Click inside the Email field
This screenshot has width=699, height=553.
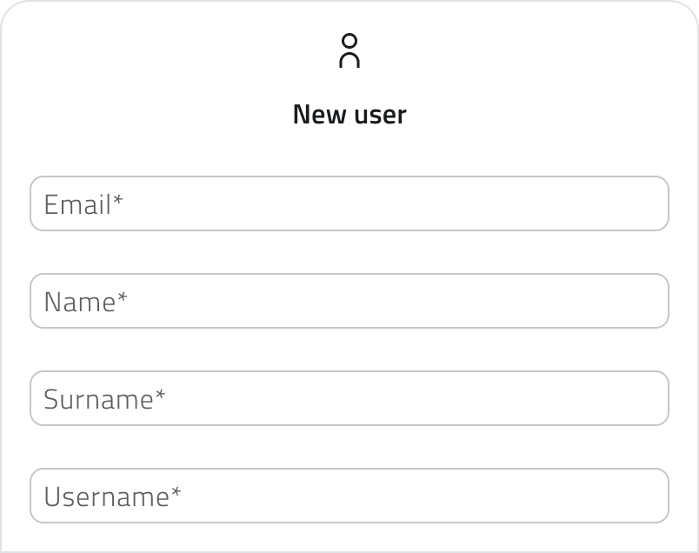(x=348, y=203)
